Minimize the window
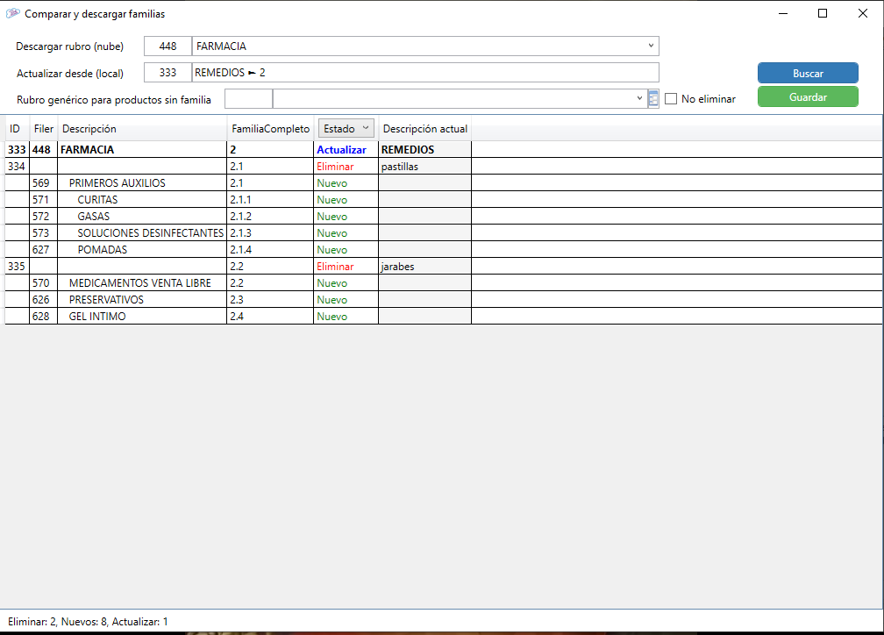This screenshot has height=635, width=884. click(781, 13)
